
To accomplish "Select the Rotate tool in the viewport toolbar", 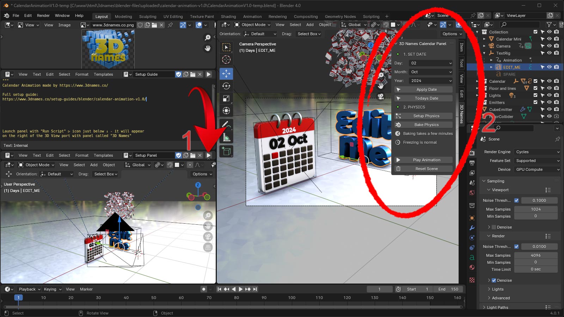I will pyautogui.click(x=226, y=86).
